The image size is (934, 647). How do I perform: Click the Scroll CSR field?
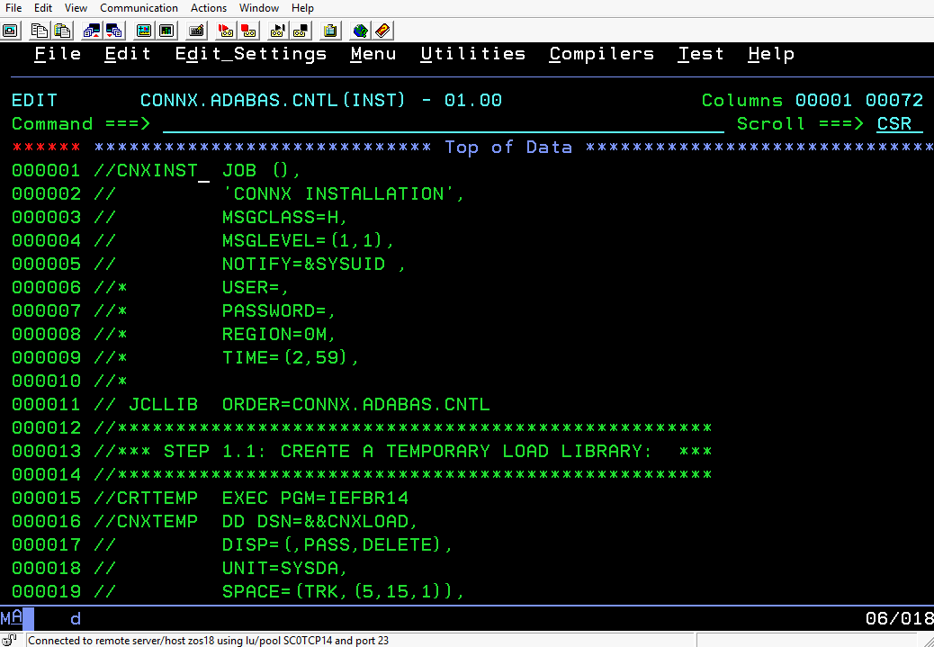pos(900,124)
